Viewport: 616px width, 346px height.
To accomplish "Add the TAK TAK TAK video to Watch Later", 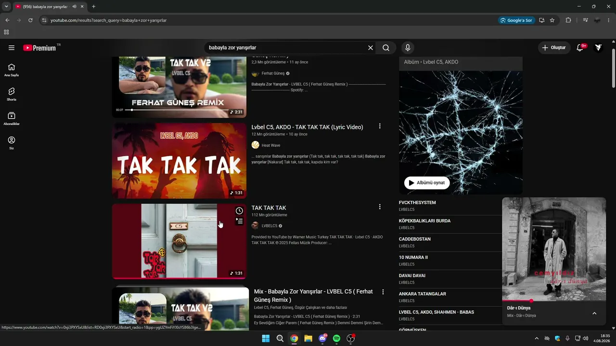I will (x=239, y=211).
